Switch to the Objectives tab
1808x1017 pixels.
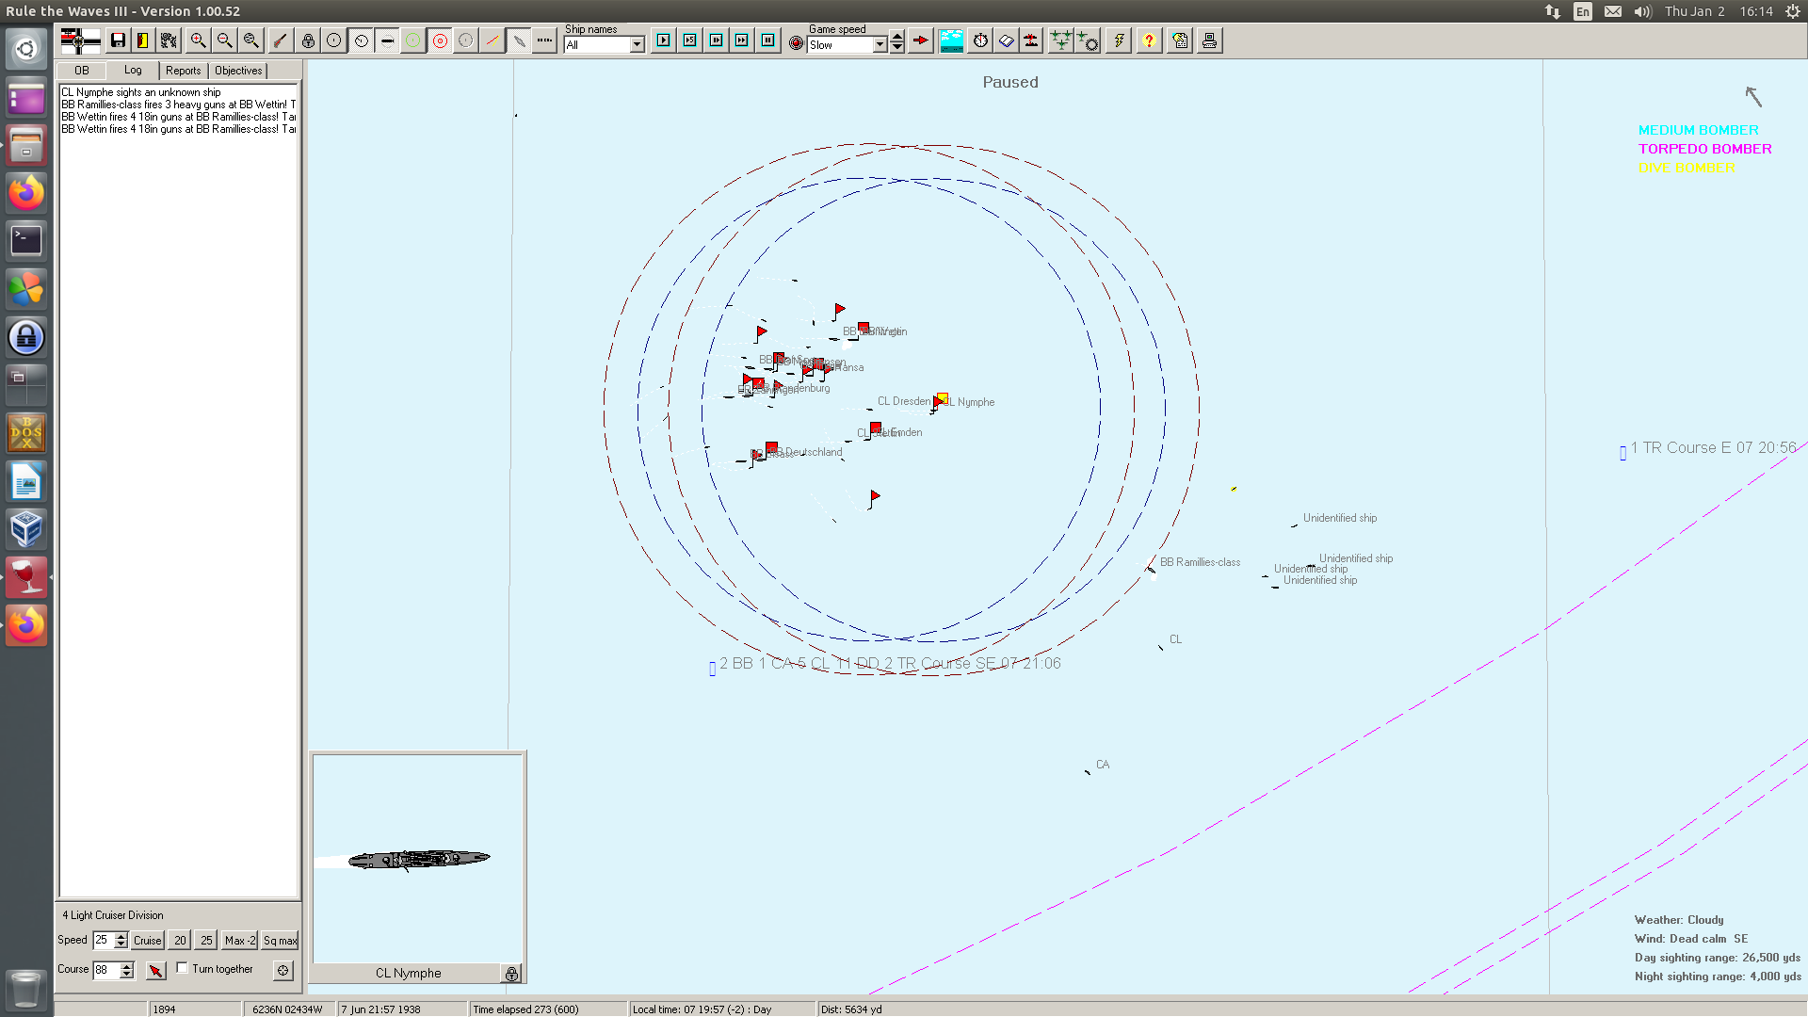pos(238,71)
